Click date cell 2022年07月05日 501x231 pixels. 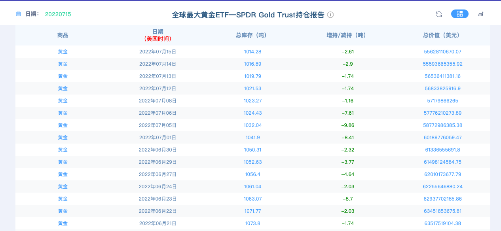[158, 125]
